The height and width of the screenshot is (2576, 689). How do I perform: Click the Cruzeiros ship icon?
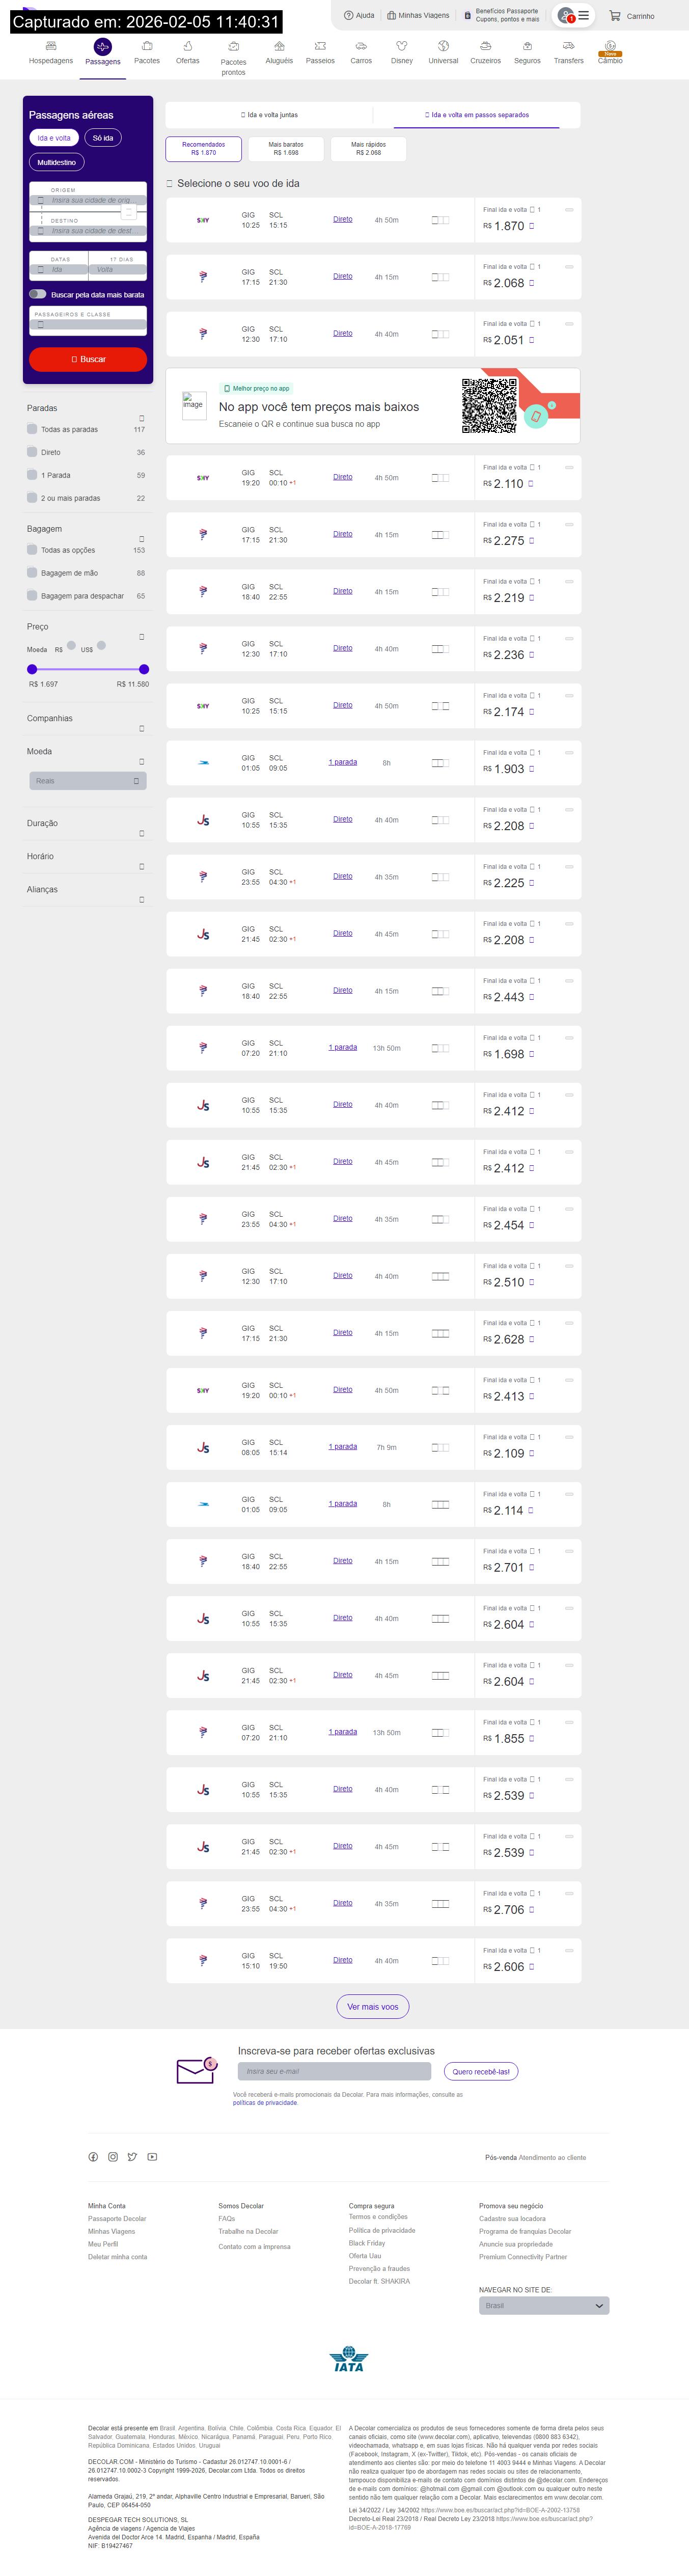pos(485,47)
